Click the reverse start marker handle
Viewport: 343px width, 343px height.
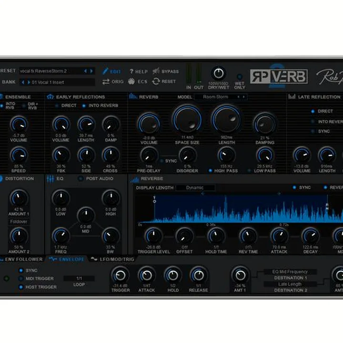[x=154, y=200]
